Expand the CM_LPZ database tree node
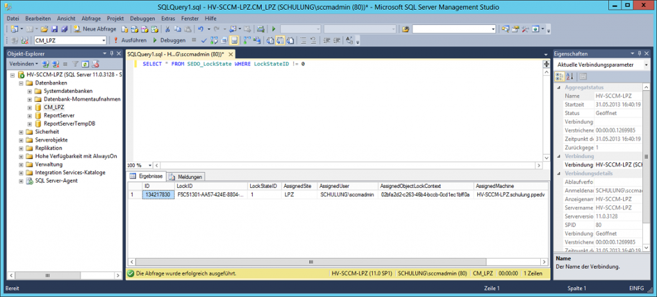 (x=30, y=108)
